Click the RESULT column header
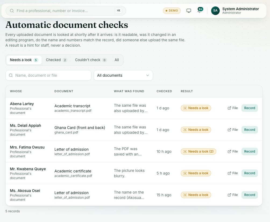270x222 pixels. [x=187, y=91]
